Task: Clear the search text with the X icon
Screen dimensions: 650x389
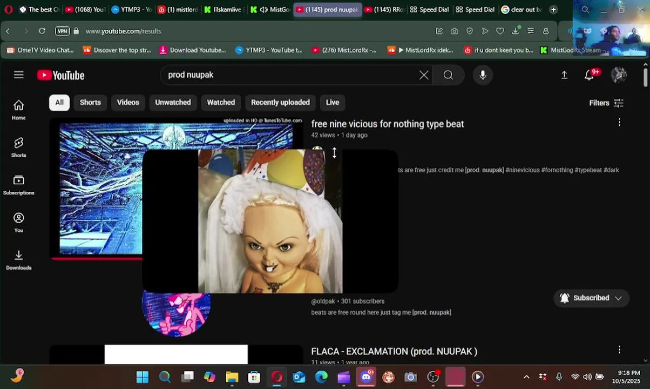Action: point(424,75)
